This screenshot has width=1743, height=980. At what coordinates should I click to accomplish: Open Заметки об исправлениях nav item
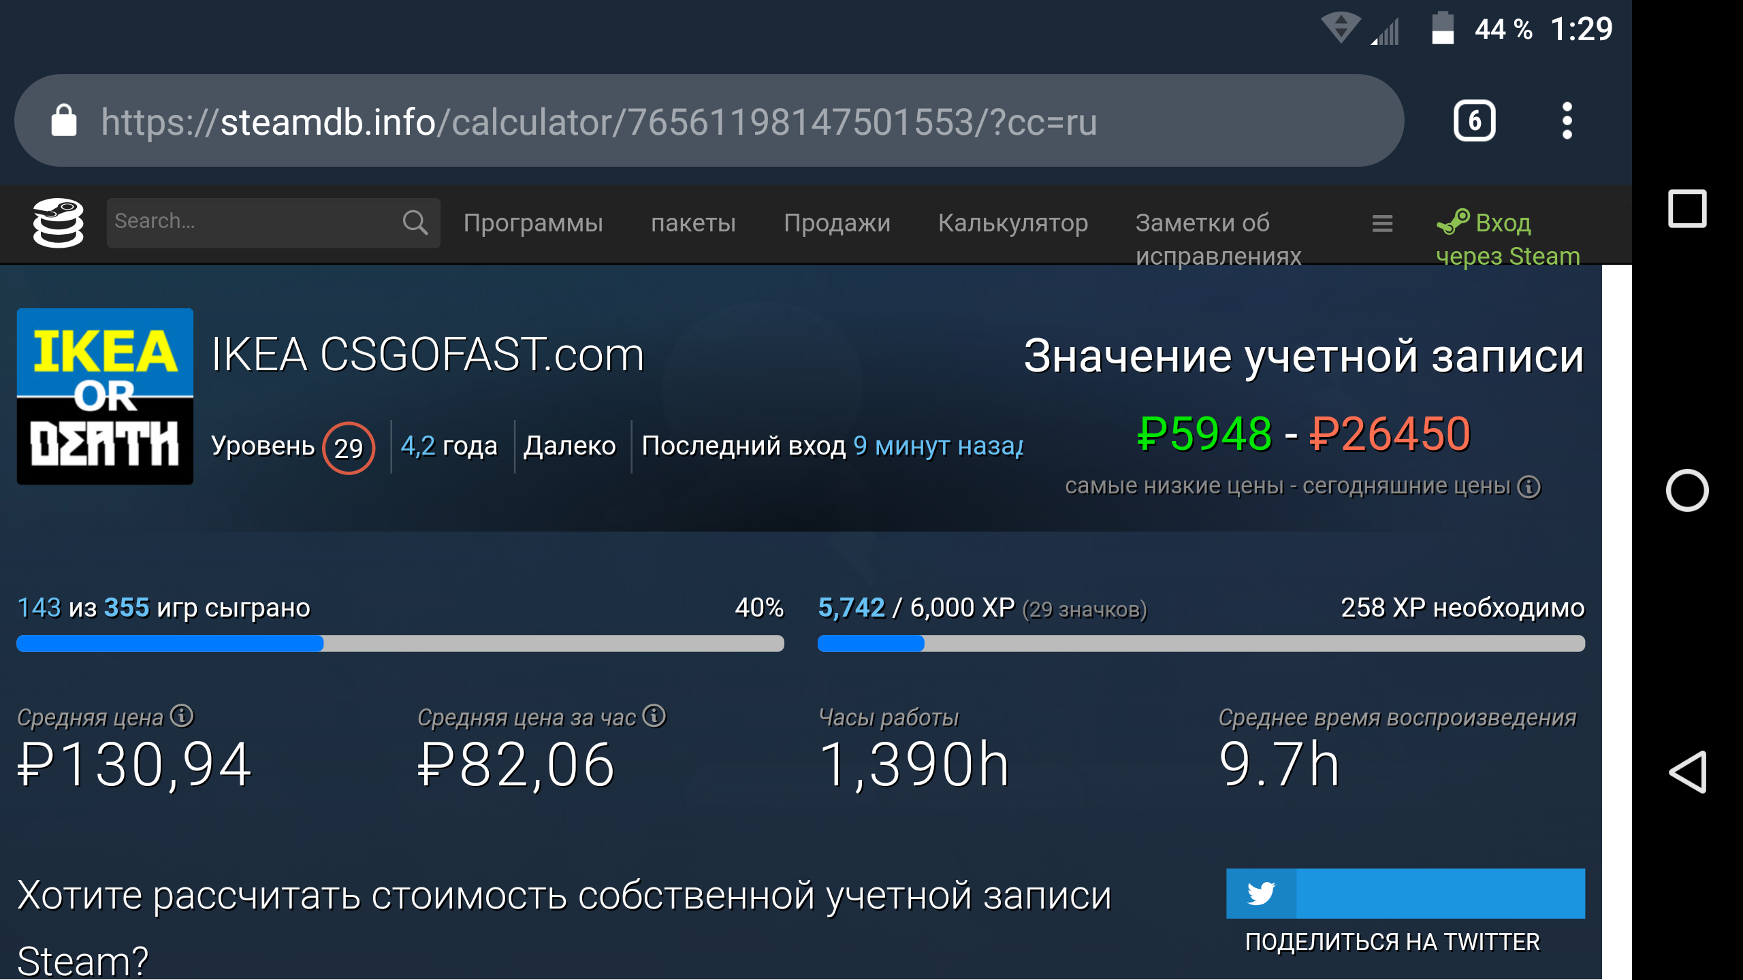point(1218,240)
